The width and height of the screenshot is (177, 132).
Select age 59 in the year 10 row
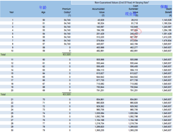tap(44, 51)
